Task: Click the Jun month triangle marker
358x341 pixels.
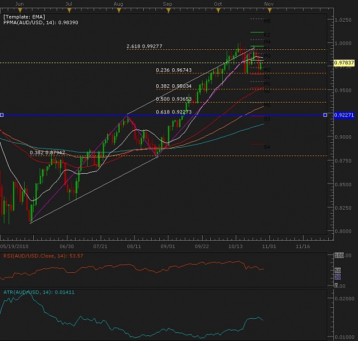Action: (20, 10)
